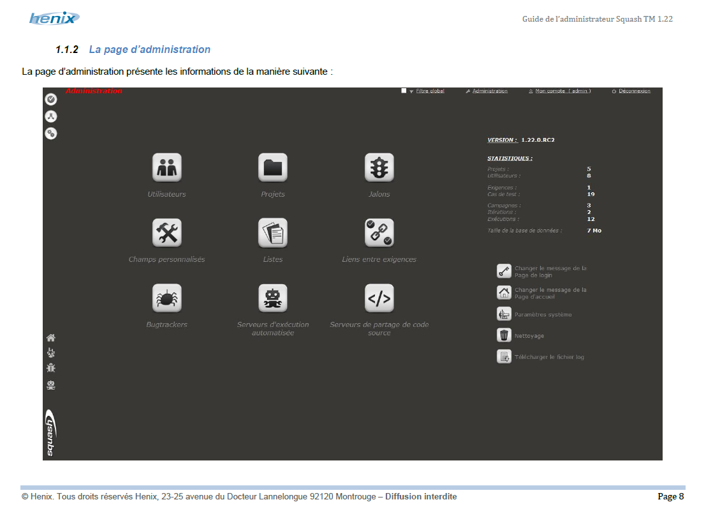Screen dimensions: 706x509
Task: Click the Nettoyage trash can icon
Action: 504,335
